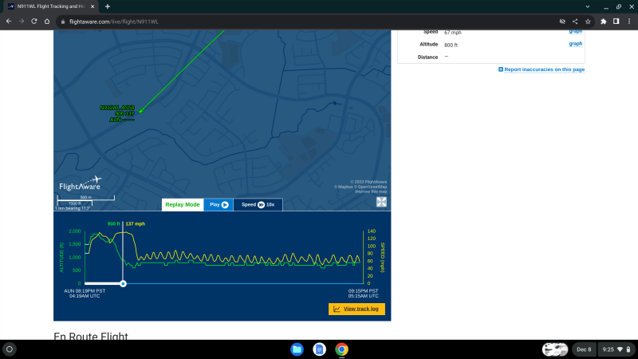Open the View track log button
Viewport: 638px width, 359px height.
point(356,309)
